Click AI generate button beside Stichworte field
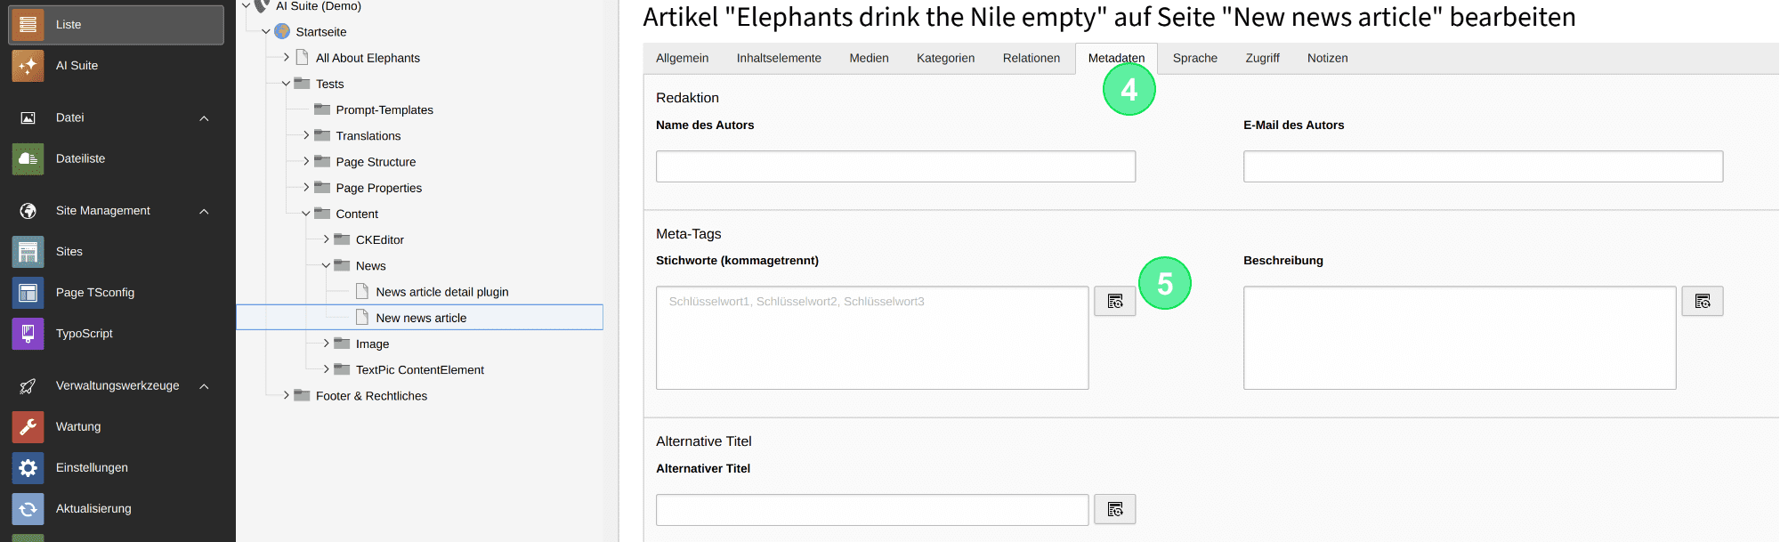The image size is (1780, 542). tap(1114, 301)
